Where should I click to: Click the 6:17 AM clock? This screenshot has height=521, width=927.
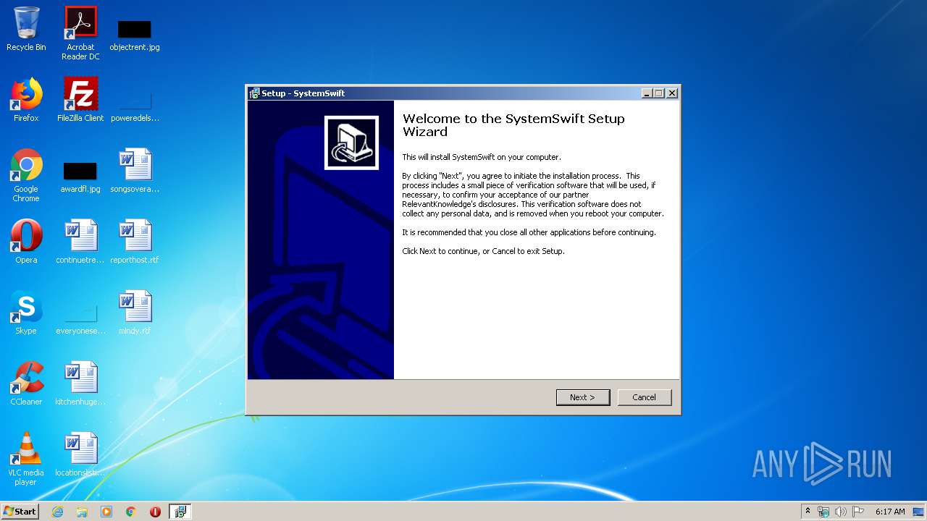(x=890, y=512)
